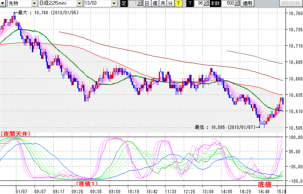Expand the 13/03 contract month dropdown
The height and width of the screenshot is (194, 303).
point(114,3)
